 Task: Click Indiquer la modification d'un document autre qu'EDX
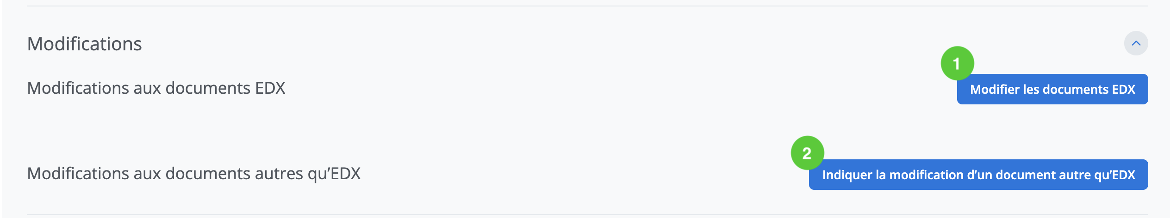(978, 175)
